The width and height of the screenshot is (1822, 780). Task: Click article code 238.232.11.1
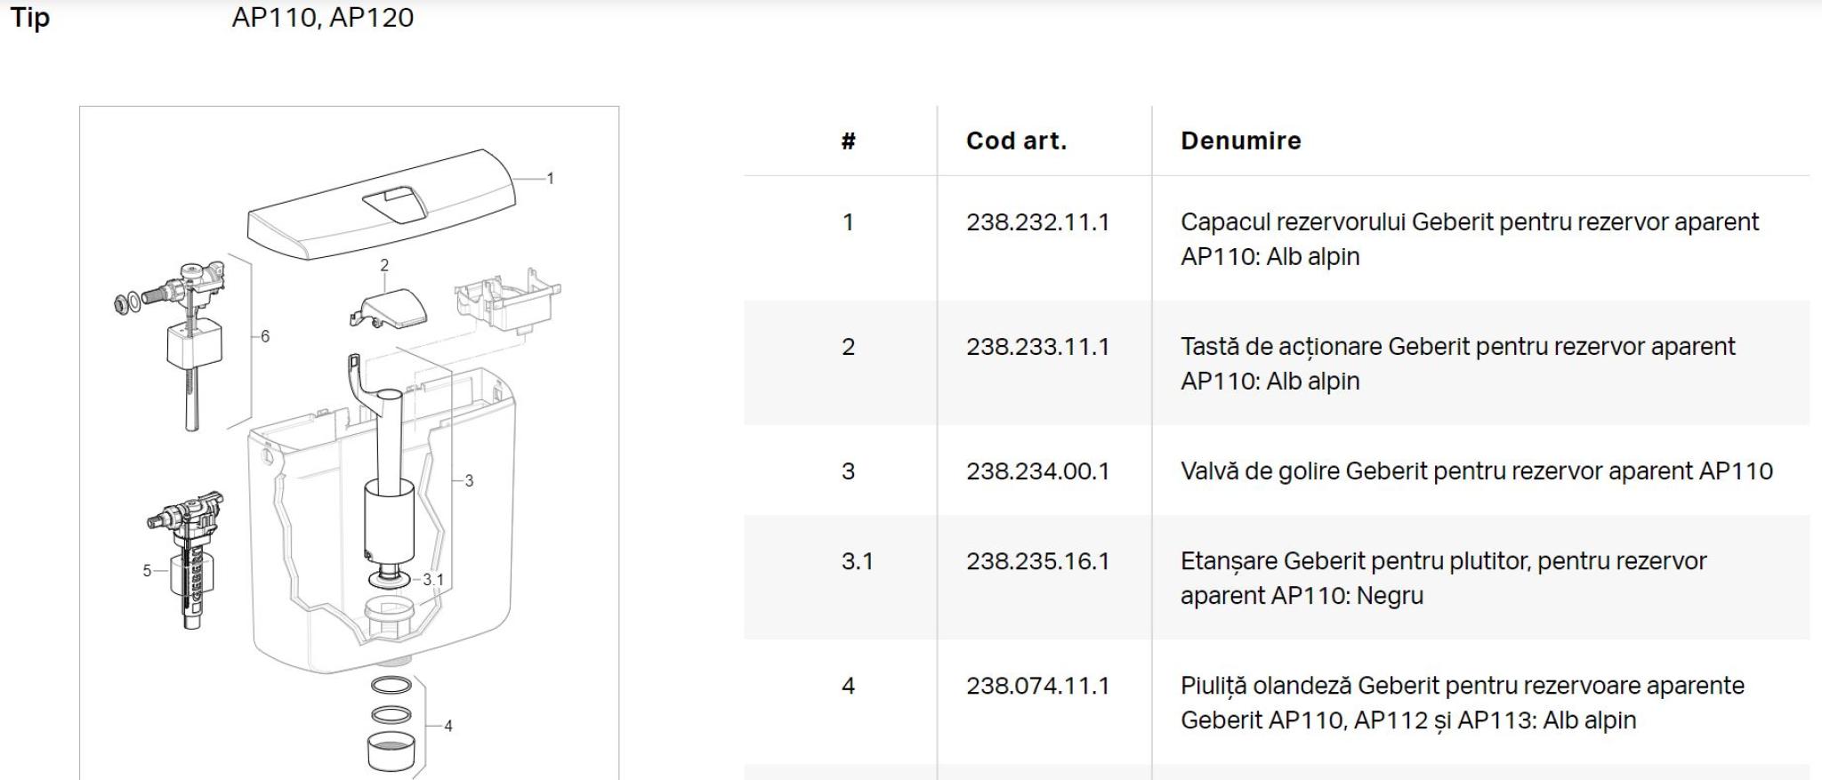[x=1037, y=222]
